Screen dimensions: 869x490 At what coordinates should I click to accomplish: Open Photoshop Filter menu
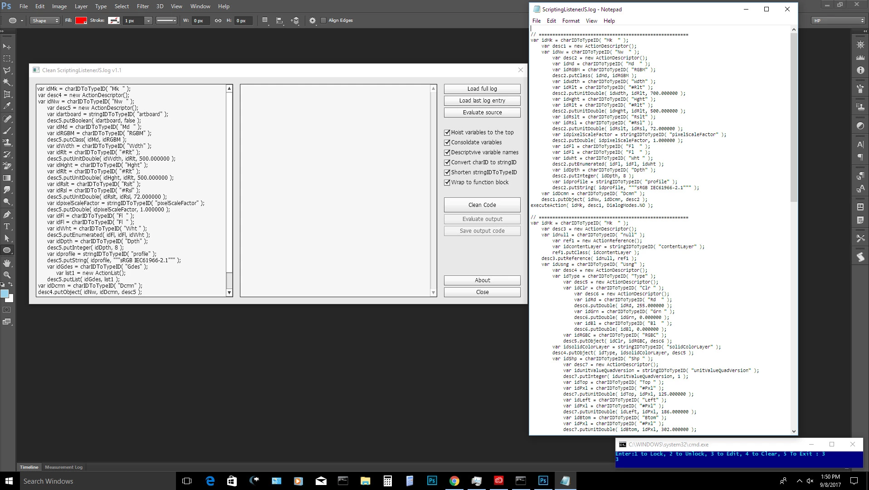tap(143, 6)
